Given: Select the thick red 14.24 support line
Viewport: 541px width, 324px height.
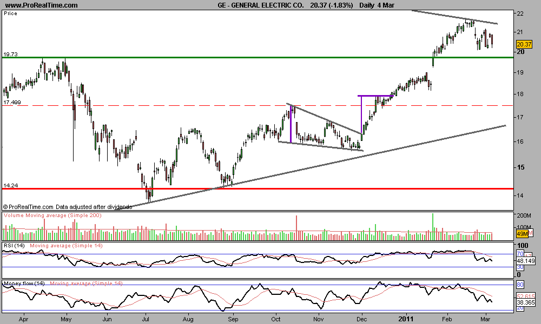Looking at the screenshot, I should [x=258, y=188].
